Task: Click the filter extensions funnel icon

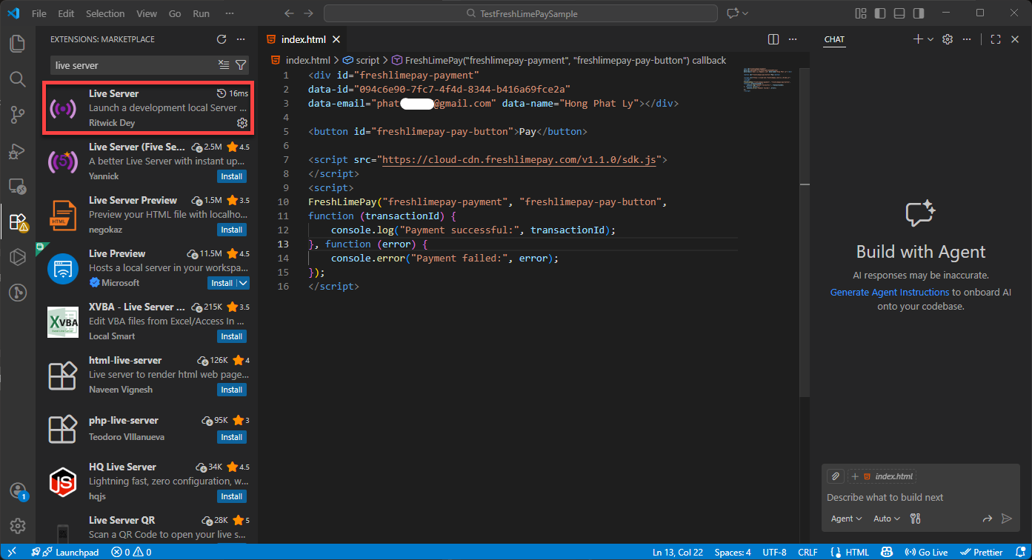Action: tap(241, 65)
